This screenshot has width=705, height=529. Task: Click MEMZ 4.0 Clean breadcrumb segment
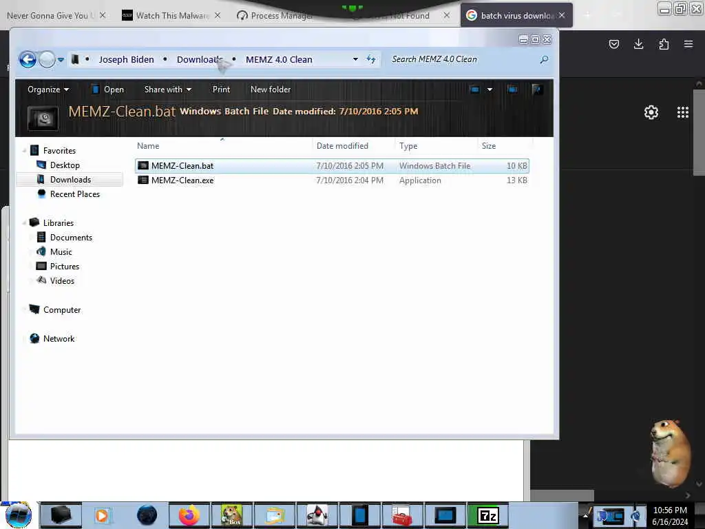click(x=279, y=59)
